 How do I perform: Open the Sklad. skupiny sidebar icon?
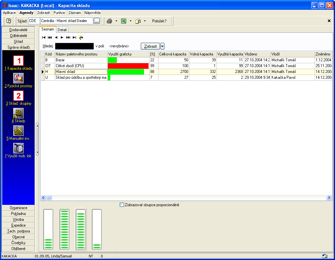[18, 96]
